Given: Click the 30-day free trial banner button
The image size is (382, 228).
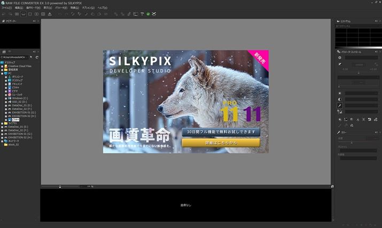Looking at the screenshot, I should tap(221, 132).
